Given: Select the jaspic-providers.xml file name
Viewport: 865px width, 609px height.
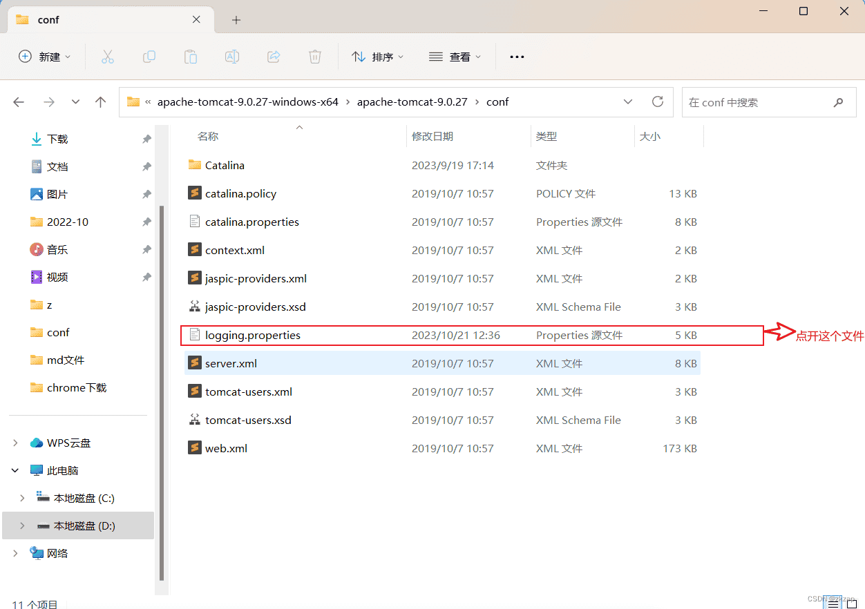Looking at the screenshot, I should (256, 278).
